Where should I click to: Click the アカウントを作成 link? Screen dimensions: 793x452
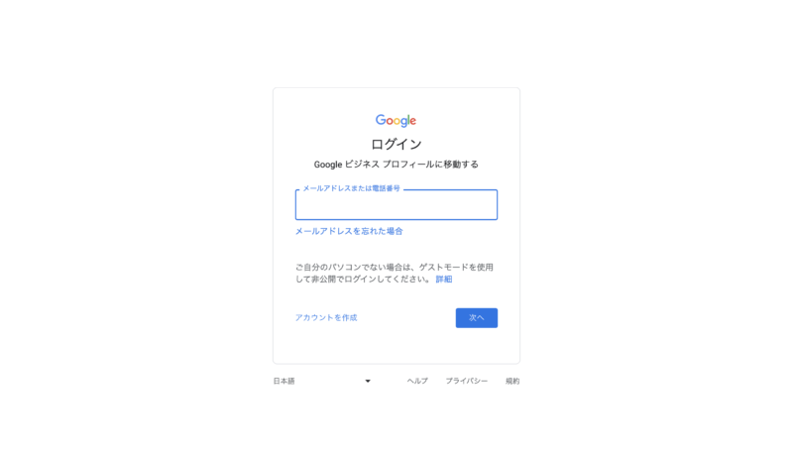(x=326, y=317)
